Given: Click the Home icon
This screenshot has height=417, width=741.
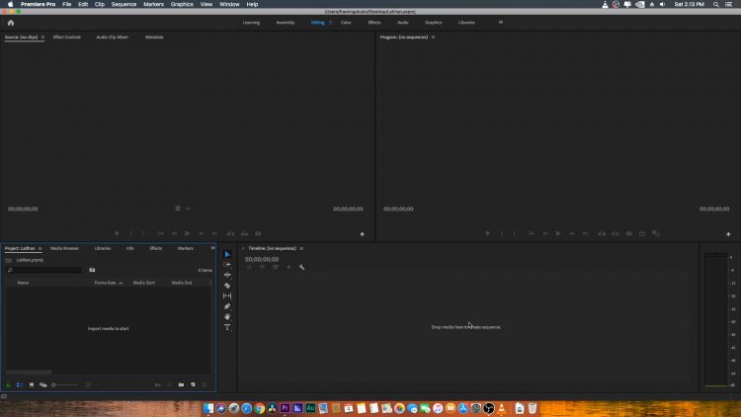Looking at the screenshot, I should pos(11,23).
